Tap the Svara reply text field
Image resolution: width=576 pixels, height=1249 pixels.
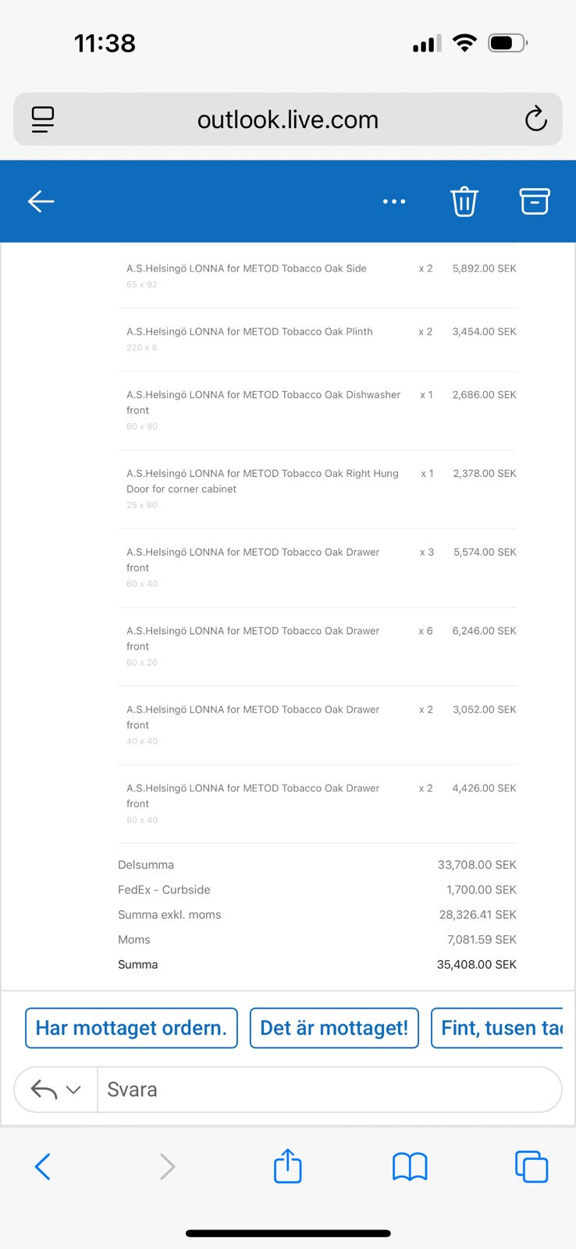tap(329, 1090)
